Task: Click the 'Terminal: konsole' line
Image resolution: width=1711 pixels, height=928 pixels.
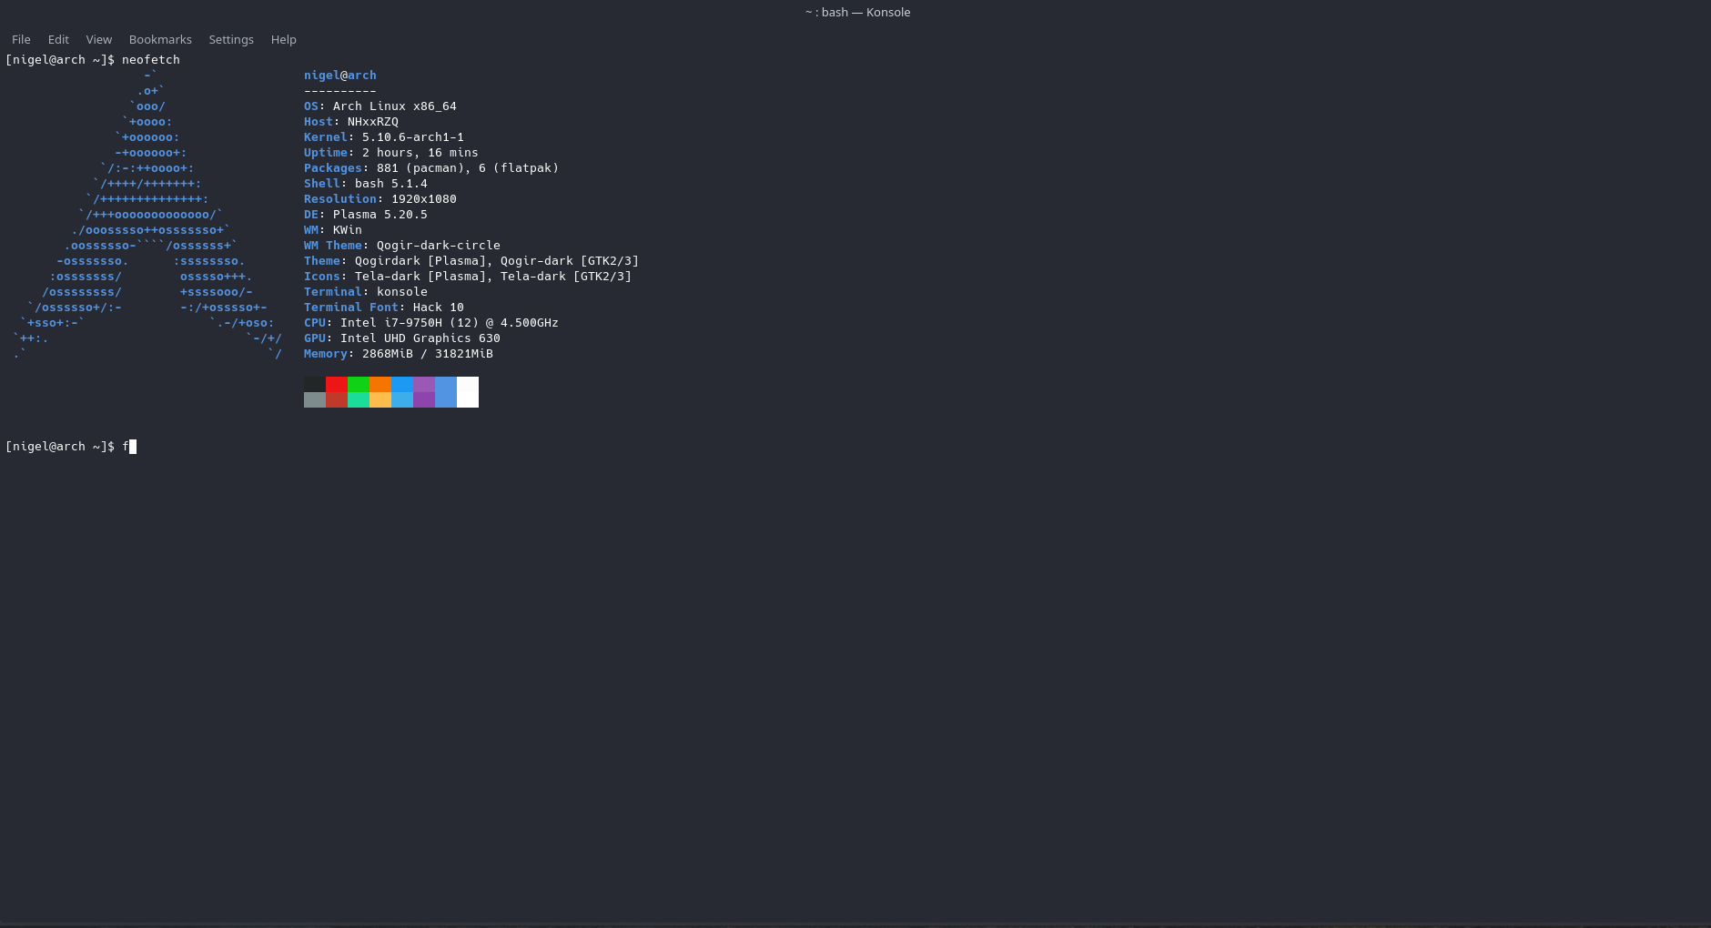Action: (366, 292)
